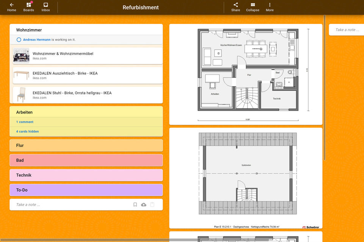Click the horizontal scrollbar at bottom
364x242 pixels.
135,240
